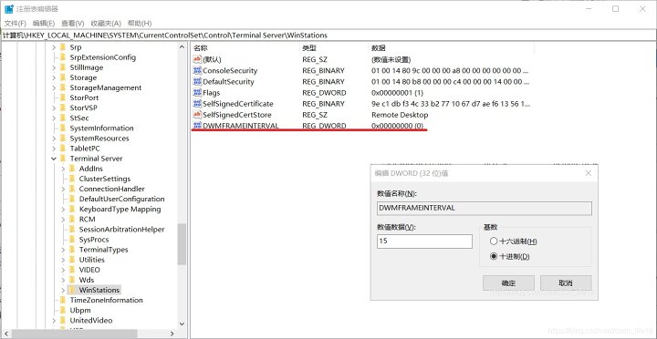Select the SysProcs tree item
Screen dimensions: 657x339
pos(94,240)
